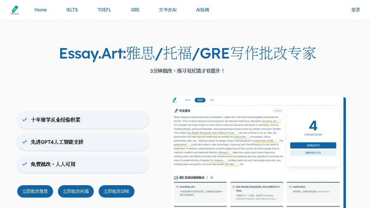Click the 免费批改，人人可用 feature text

[53, 164]
